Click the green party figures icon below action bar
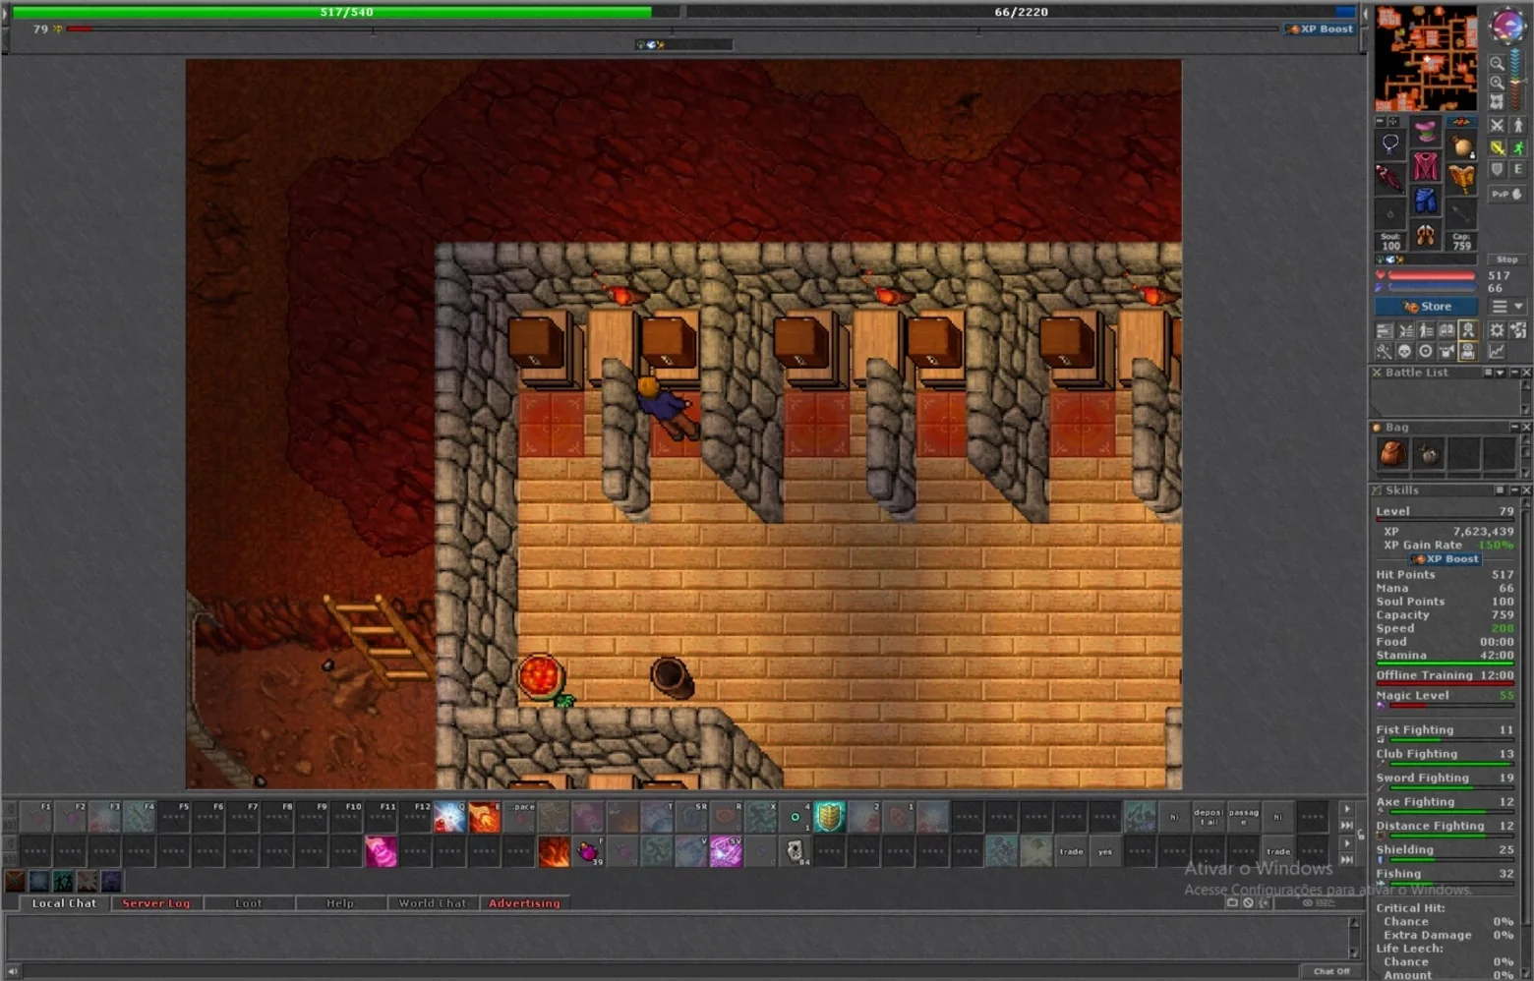This screenshot has width=1534, height=981. 63,882
